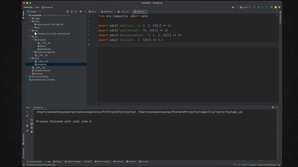Image resolution: width=298 pixels, height=167 pixels.
Task: Click the orange updates icon top right
Action: click(276, 7)
